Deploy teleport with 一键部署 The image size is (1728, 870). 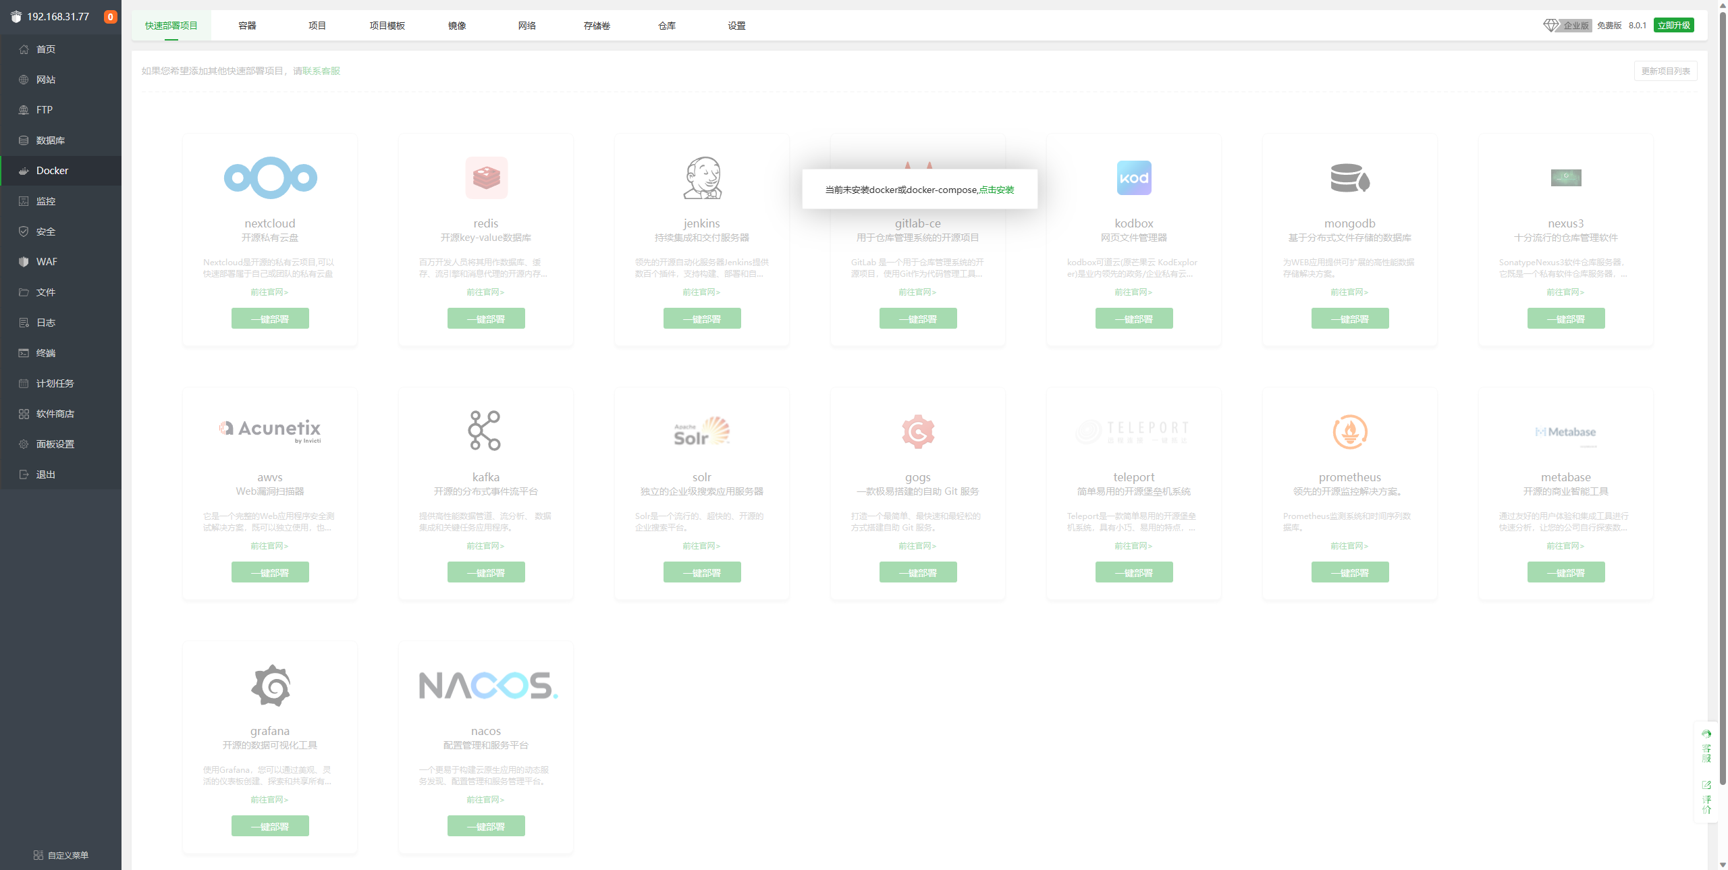pos(1134,572)
